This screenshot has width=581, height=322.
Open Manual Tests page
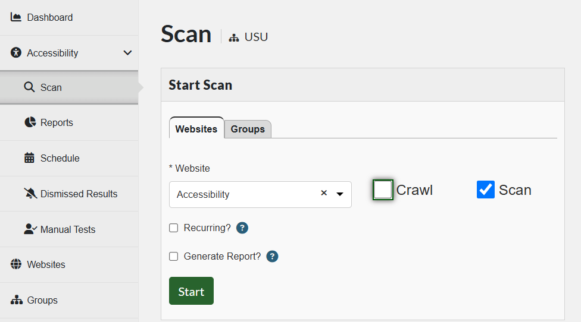69,229
